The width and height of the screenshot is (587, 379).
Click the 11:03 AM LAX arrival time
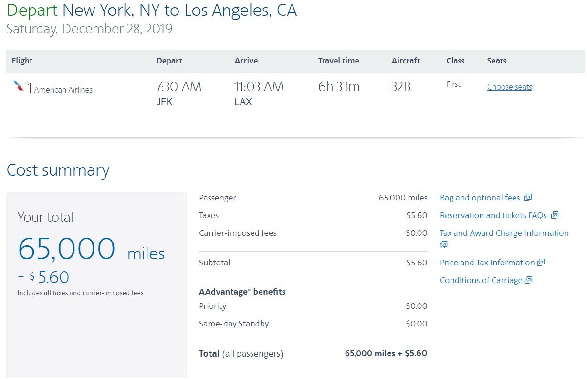[259, 87]
